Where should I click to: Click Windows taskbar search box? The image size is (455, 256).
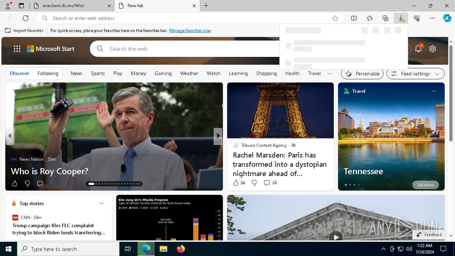pyautogui.click(x=68, y=249)
